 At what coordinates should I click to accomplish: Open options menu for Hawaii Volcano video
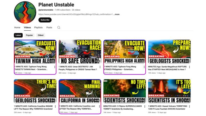coord(189,106)
